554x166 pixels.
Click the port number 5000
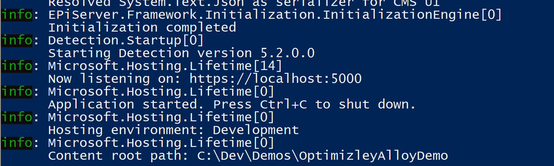pos(346,78)
